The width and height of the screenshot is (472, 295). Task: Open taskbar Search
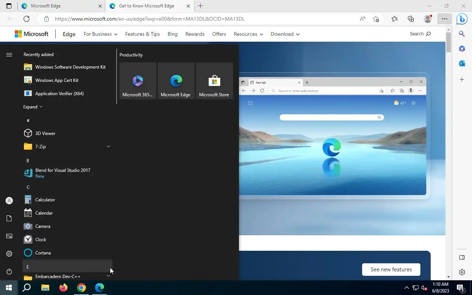coord(27,288)
